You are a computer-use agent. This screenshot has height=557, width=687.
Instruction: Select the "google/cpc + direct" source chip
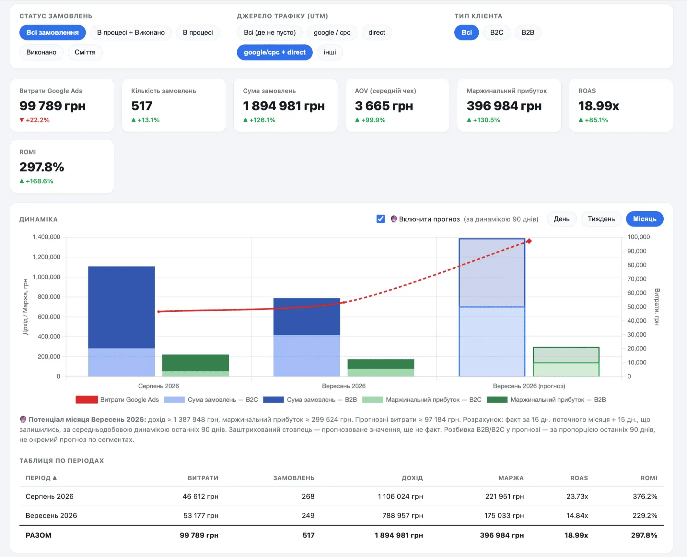pyautogui.click(x=275, y=52)
